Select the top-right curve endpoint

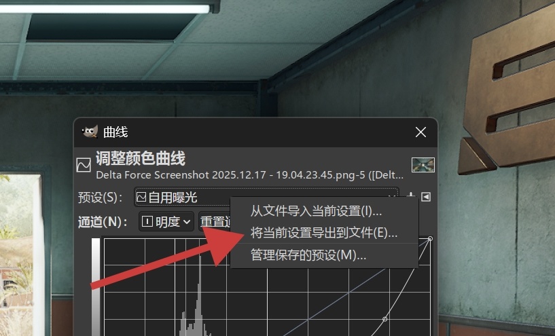click(x=430, y=239)
